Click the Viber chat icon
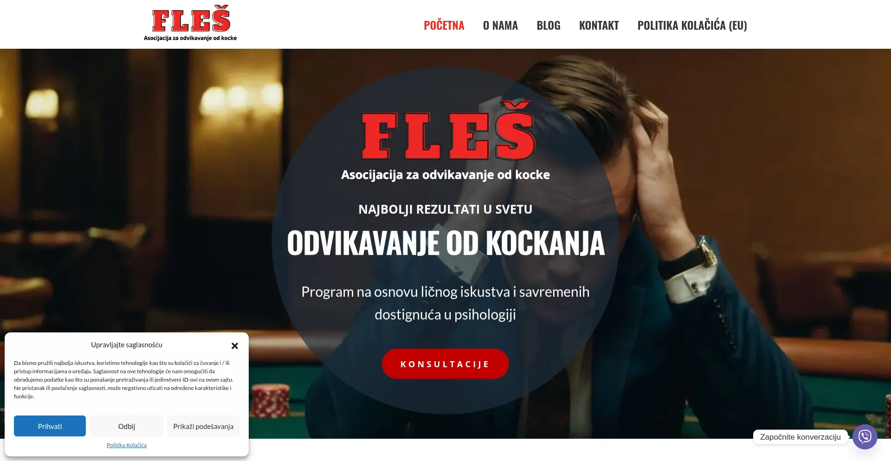The width and height of the screenshot is (891, 461). point(865,436)
